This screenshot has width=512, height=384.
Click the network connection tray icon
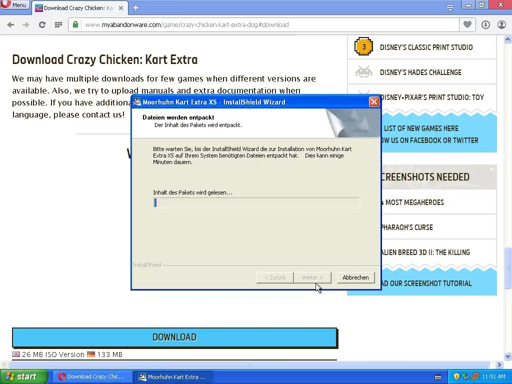pyautogui.click(x=465, y=377)
